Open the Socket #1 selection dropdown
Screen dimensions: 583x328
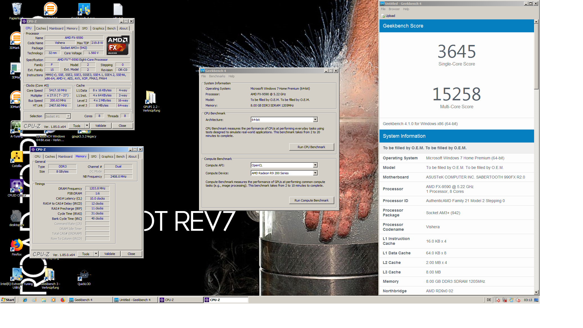(68, 116)
